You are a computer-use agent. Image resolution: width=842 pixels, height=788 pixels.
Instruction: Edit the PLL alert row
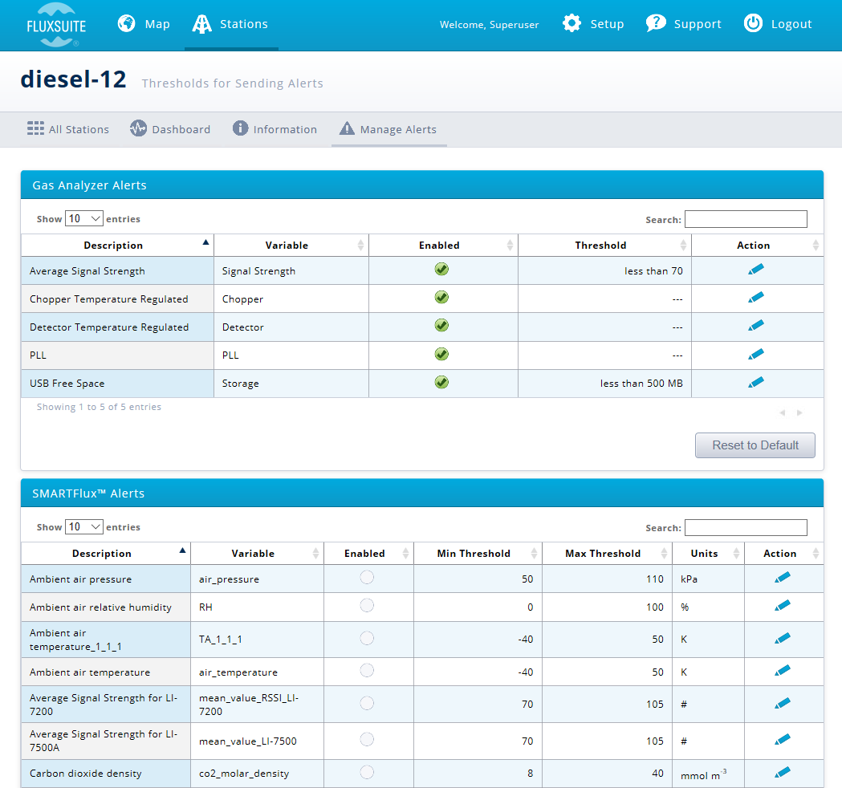pos(756,354)
